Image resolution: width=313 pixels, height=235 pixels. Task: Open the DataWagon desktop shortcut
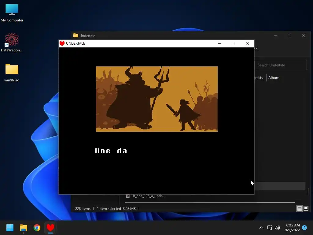click(12, 42)
